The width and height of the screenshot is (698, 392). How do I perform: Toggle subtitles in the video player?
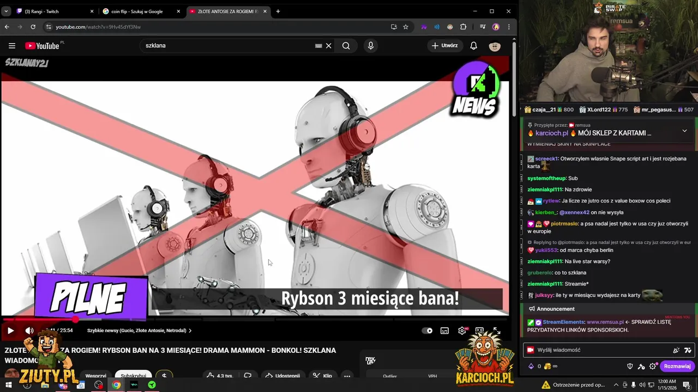(444, 330)
